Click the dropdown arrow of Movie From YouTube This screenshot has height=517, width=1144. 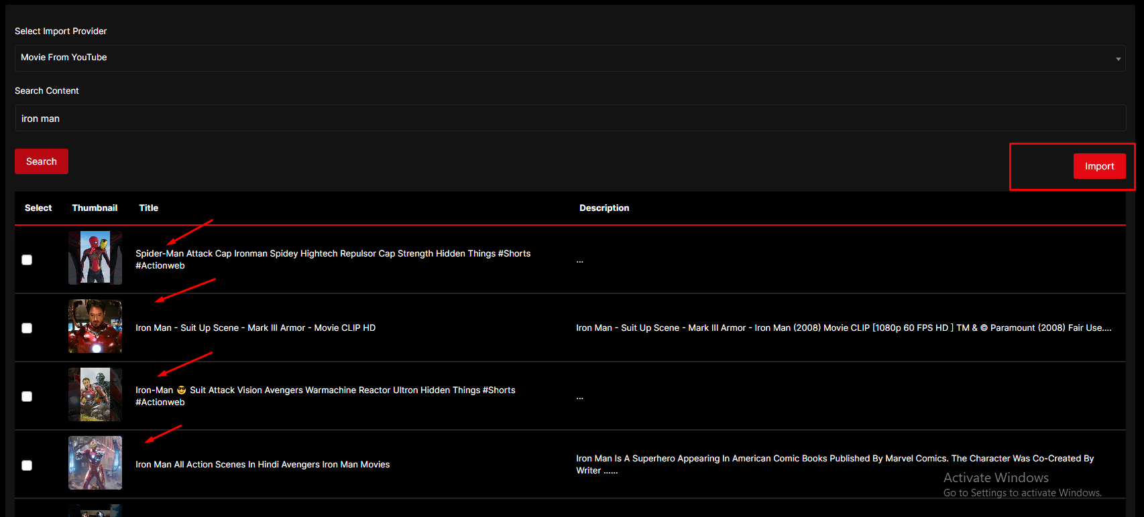point(1118,59)
